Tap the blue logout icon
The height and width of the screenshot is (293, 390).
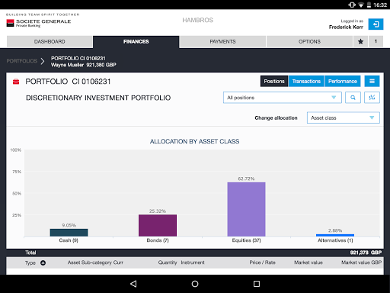click(376, 24)
